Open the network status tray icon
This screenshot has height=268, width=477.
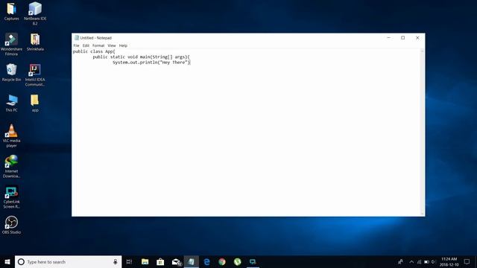(x=419, y=261)
